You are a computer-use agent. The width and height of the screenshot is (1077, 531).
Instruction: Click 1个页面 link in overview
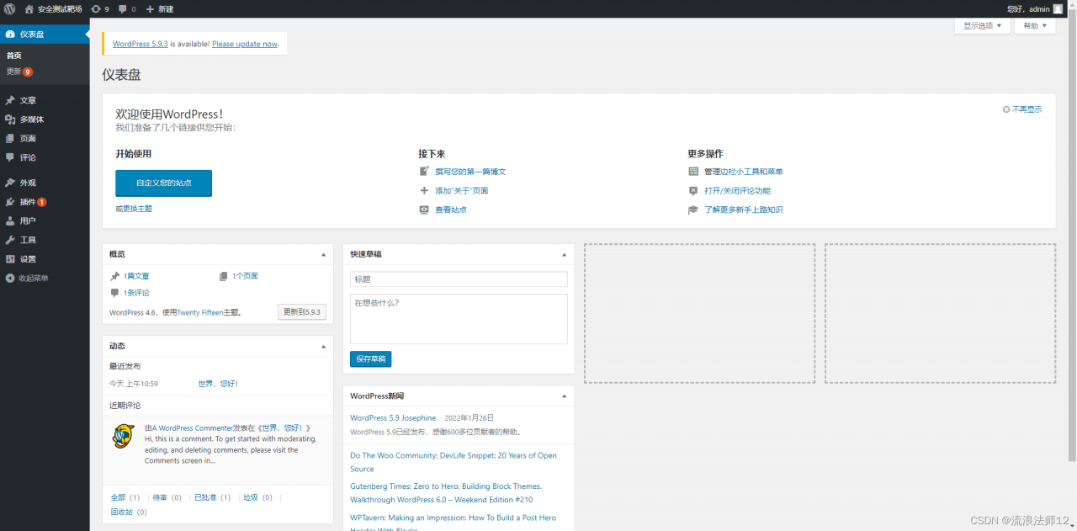pyautogui.click(x=245, y=276)
